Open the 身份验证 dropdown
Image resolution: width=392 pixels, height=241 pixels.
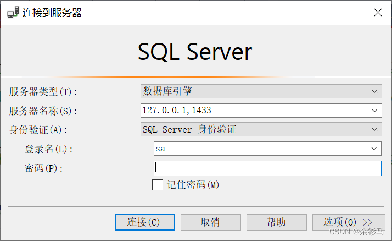[261, 129]
